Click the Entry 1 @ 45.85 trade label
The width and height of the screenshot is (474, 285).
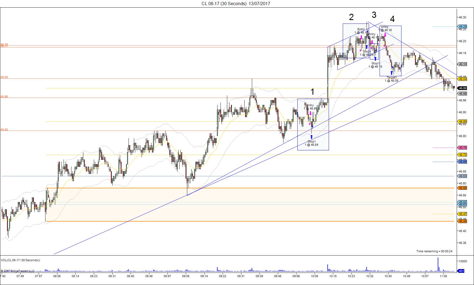(310, 107)
